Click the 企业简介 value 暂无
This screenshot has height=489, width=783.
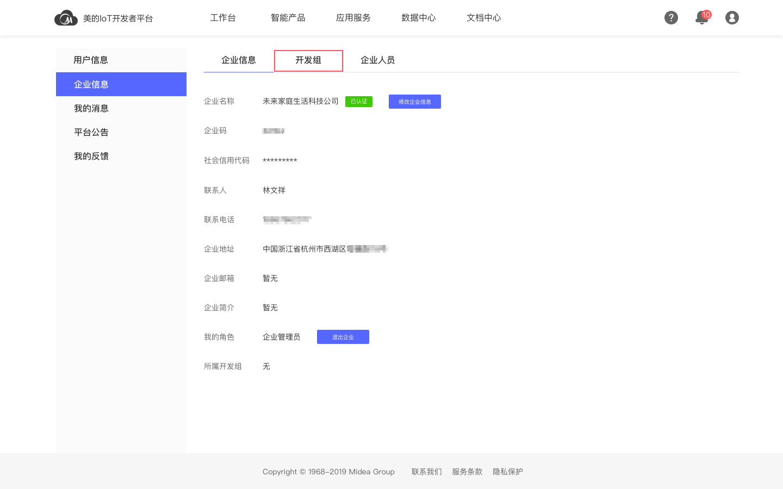pyautogui.click(x=270, y=308)
